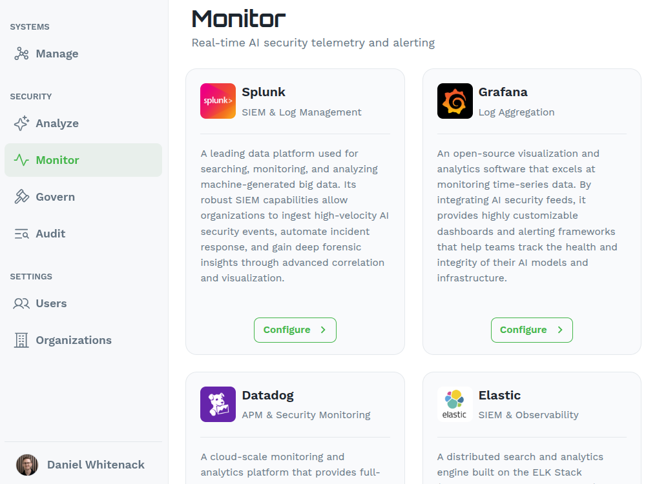The width and height of the screenshot is (646, 484).
Task: Open the Audit page
Action: 83,234
